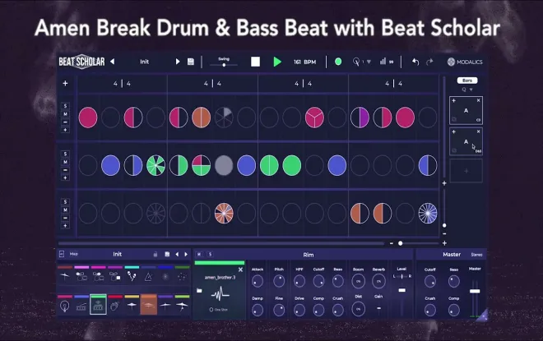Click the 161 BPM tempo field
543x341 pixels.
[304, 62]
